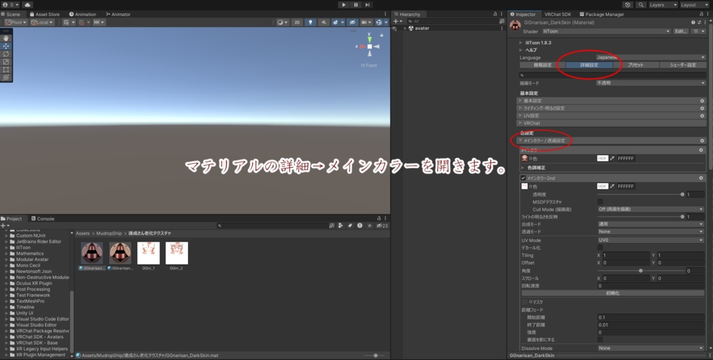Toggle scene gizmos globe icon
Screen dimensions: 713x360
(x=381, y=22)
